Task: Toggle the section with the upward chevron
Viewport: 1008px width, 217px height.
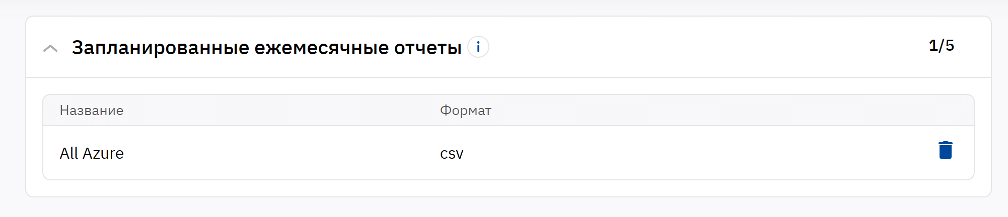Action: [x=50, y=48]
